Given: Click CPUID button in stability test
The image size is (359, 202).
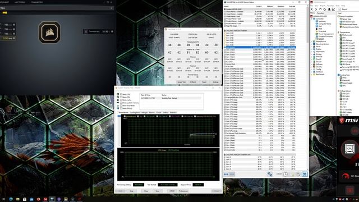Looking at the screenshot, I should click(172, 191).
